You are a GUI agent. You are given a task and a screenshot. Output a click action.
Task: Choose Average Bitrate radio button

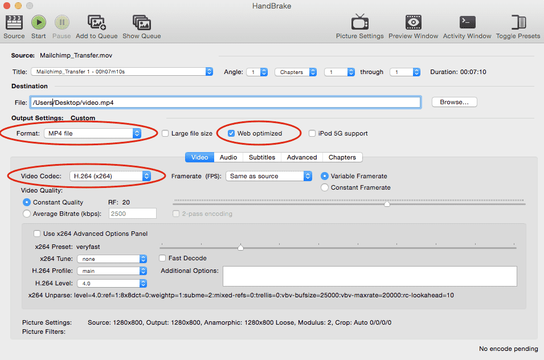coord(26,214)
